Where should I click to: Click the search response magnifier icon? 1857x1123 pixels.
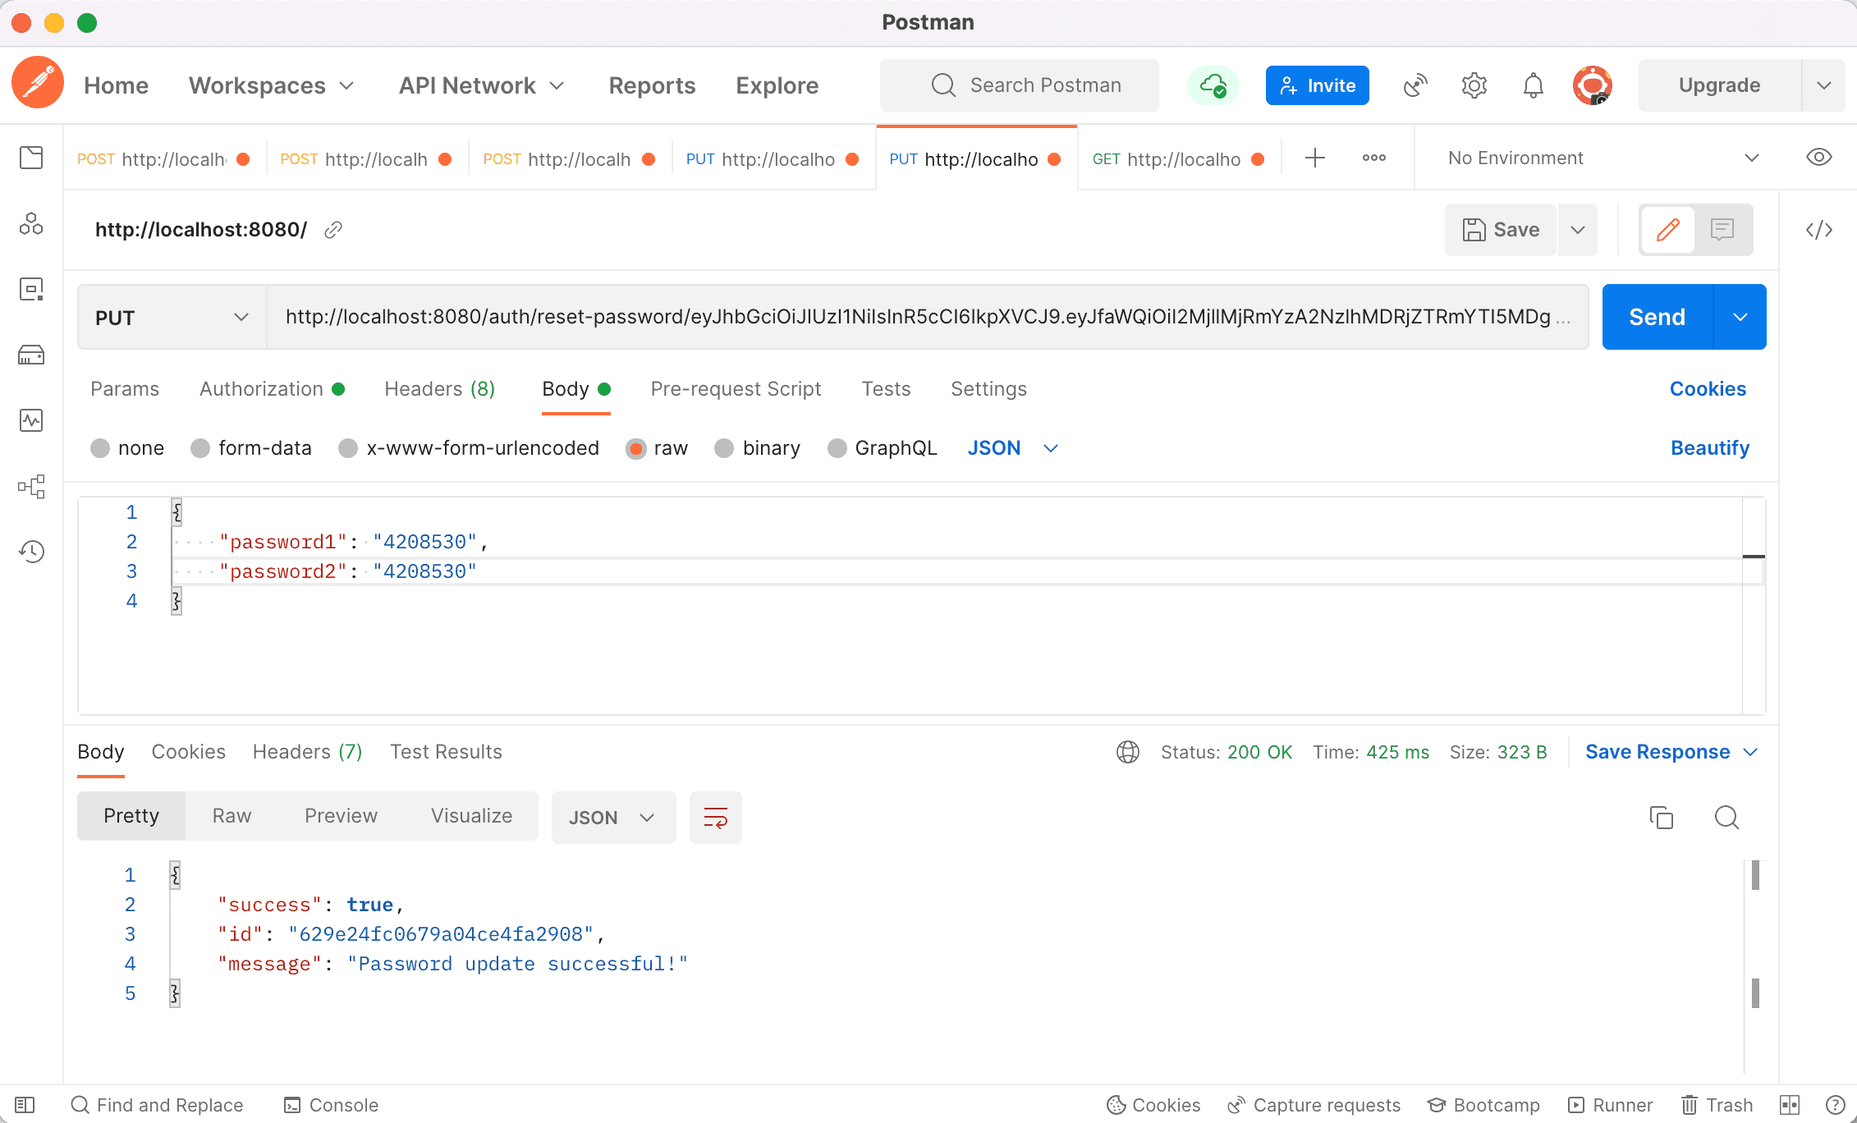[x=1726, y=818]
